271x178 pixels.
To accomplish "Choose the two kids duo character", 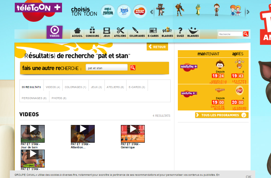I will [235, 10].
